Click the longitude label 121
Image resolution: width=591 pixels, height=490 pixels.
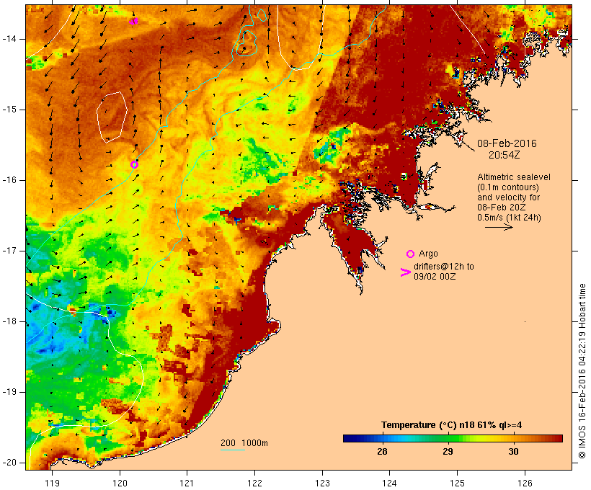[187, 483]
